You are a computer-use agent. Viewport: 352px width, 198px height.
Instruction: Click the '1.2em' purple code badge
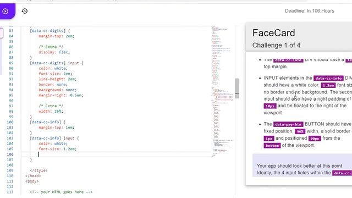click(x=328, y=85)
